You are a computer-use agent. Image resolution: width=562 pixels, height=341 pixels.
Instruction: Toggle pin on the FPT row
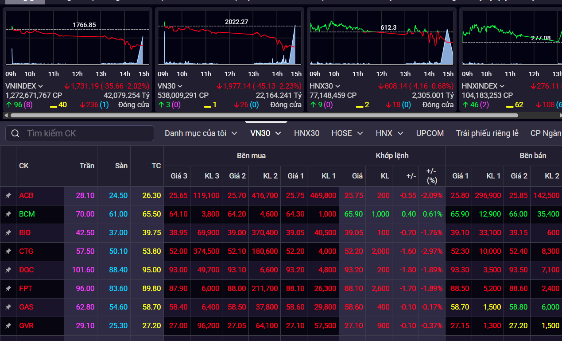[8, 288]
